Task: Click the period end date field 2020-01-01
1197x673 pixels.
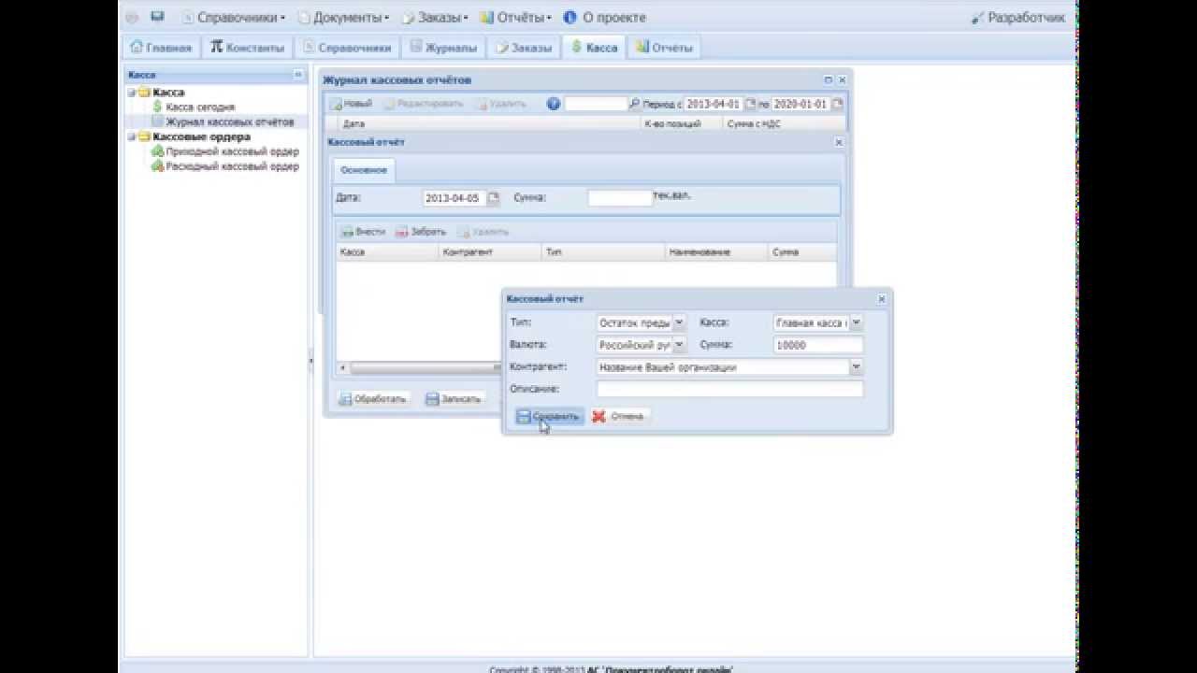Action: [x=800, y=104]
